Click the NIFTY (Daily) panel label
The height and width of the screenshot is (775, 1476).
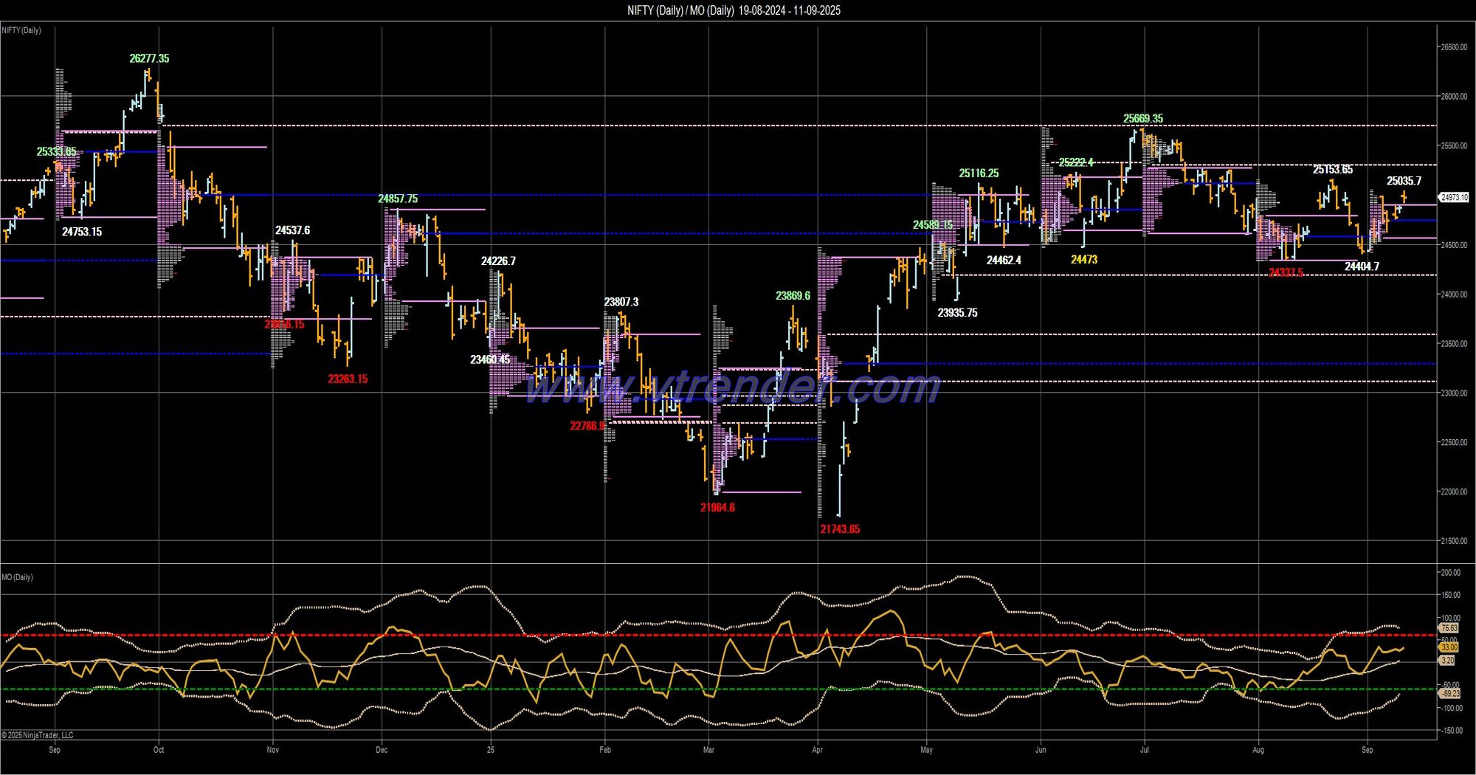point(21,30)
